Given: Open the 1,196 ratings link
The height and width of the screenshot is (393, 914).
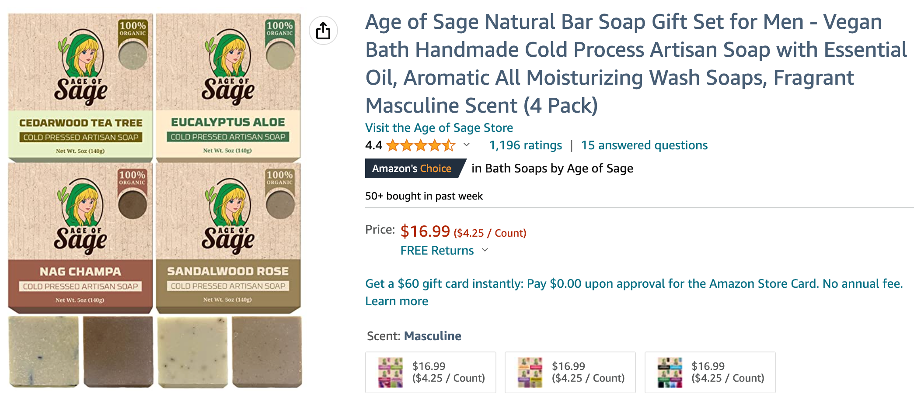Looking at the screenshot, I should (x=525, y=145).
